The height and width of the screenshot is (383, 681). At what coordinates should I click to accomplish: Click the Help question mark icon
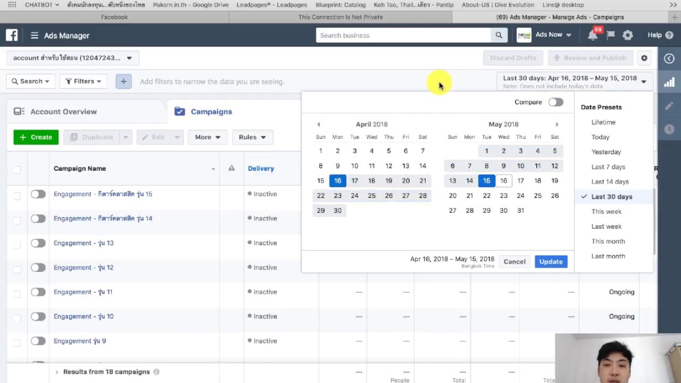(x=669, y=35)
